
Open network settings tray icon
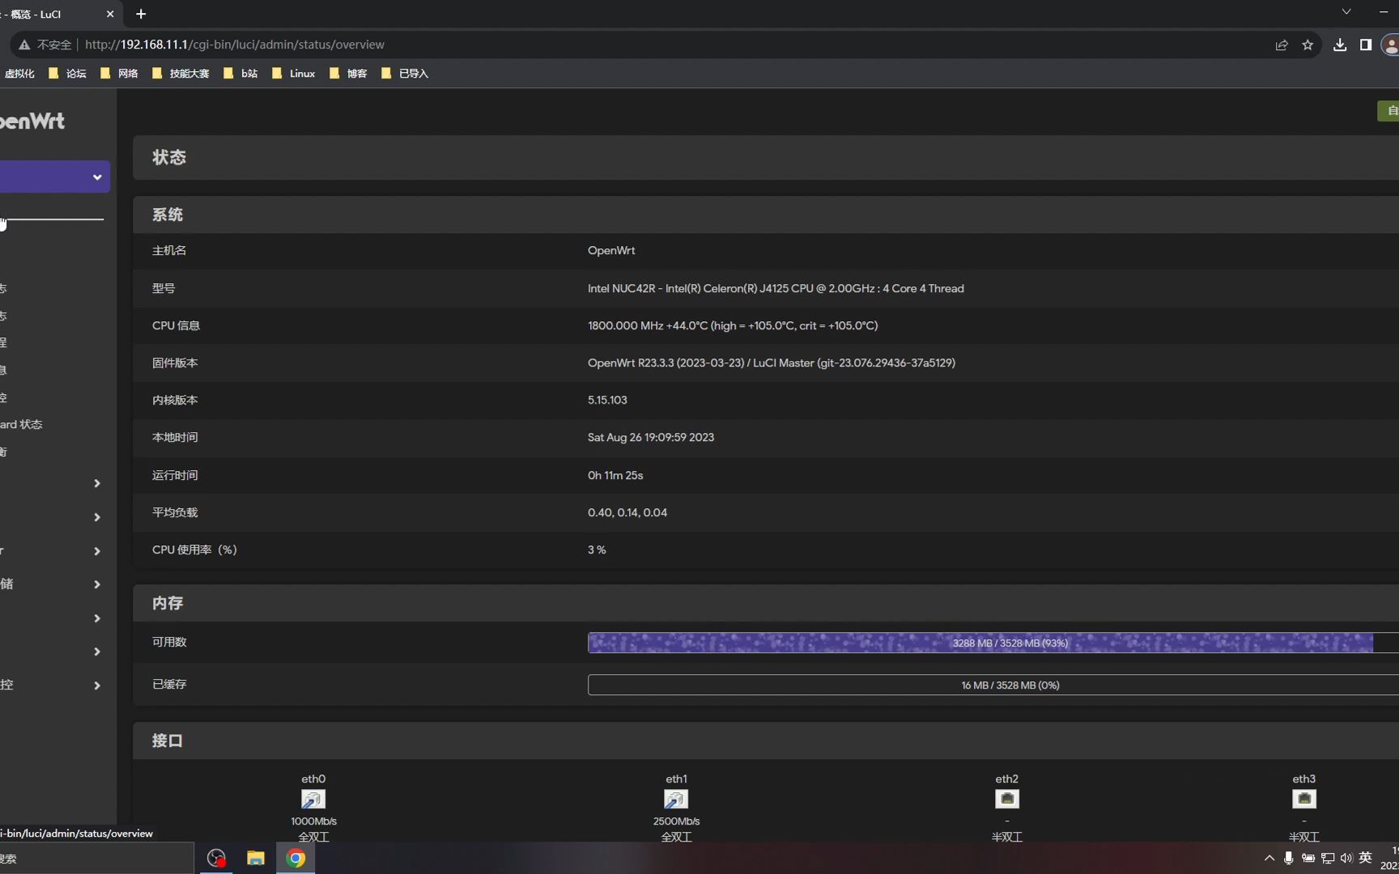pos(1328,859)
